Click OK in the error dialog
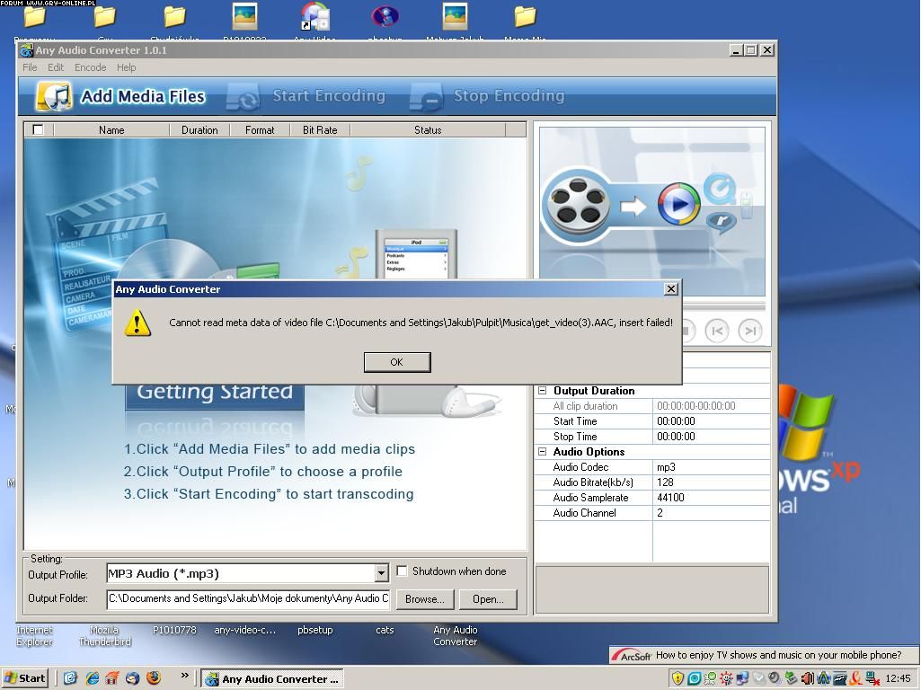The image size is (921, 690). pos(397,362)
